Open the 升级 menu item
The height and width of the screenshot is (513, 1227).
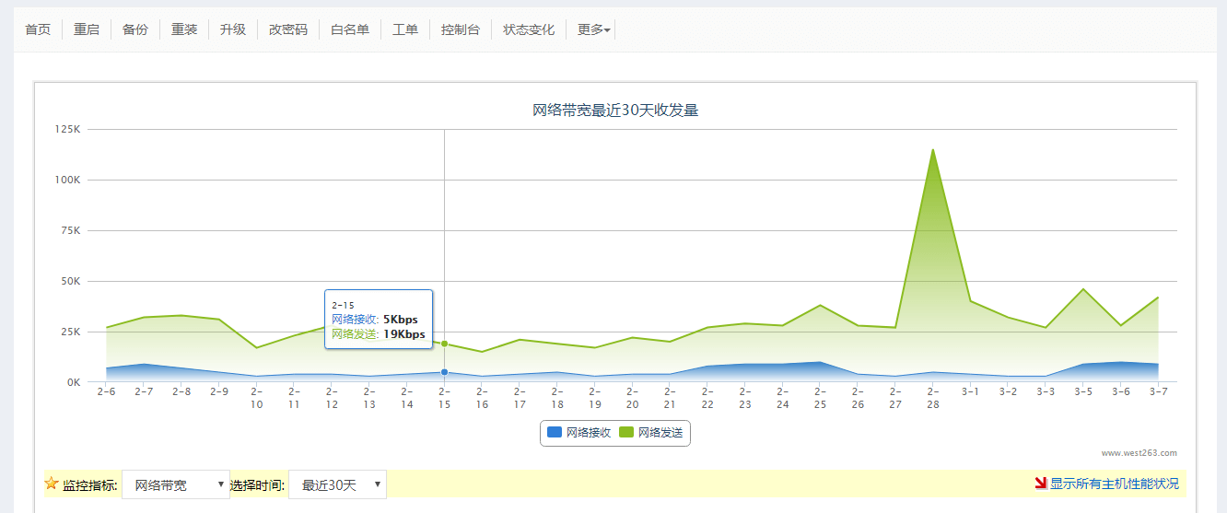(233, 29)
